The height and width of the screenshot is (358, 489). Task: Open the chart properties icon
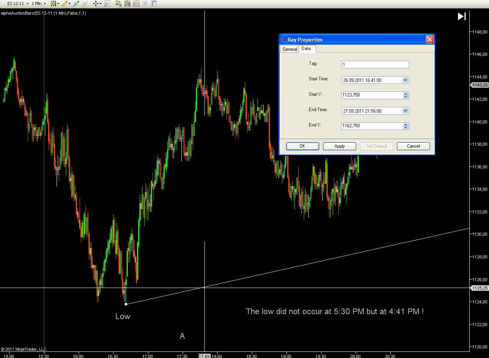[x=154, y=3]
